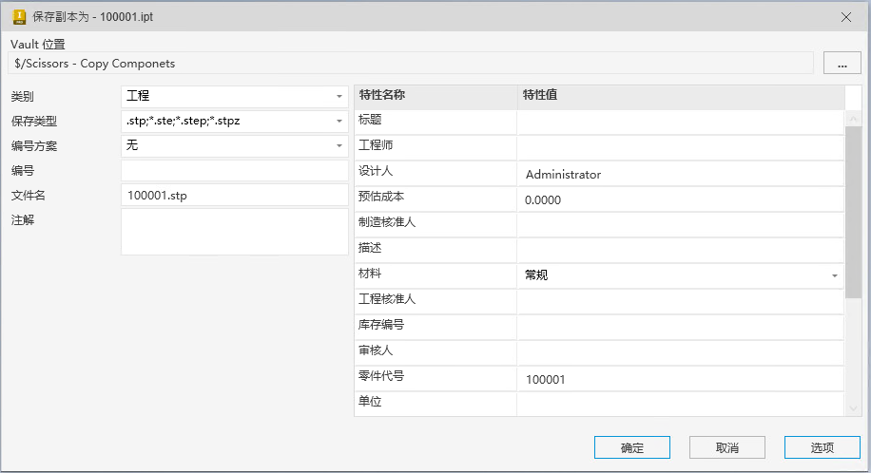The width and height of the screenshot is (871, 473).
Task: Open the 类别 dropdown
Action: (339, 96)
